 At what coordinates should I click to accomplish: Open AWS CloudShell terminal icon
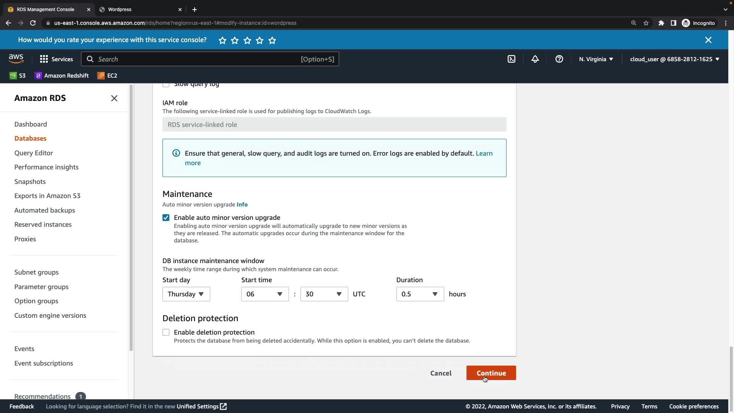tap(511, 59)
